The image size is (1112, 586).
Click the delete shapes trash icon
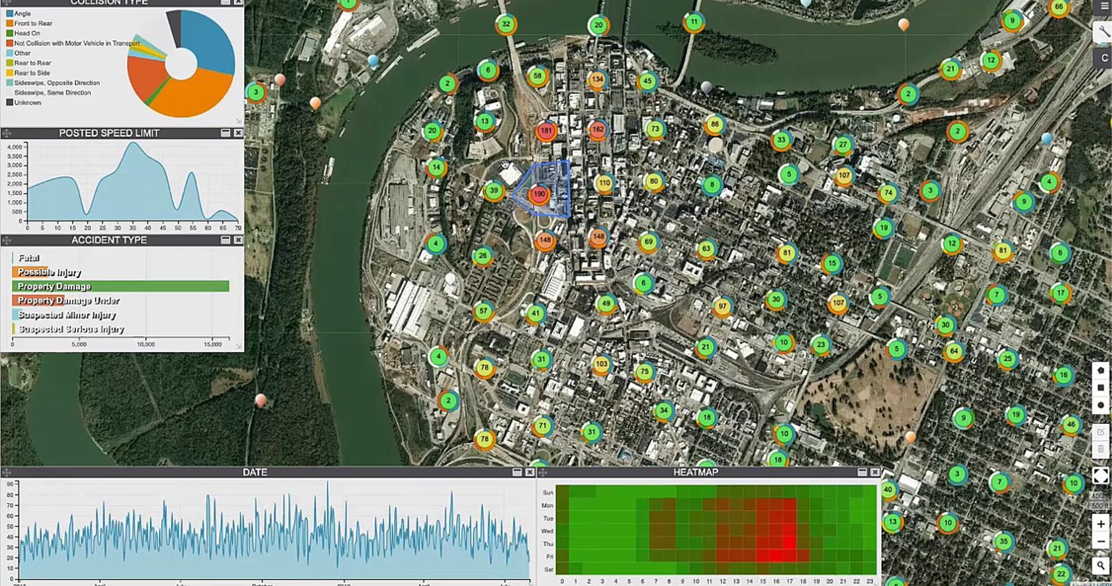[x=1101, y=449]
